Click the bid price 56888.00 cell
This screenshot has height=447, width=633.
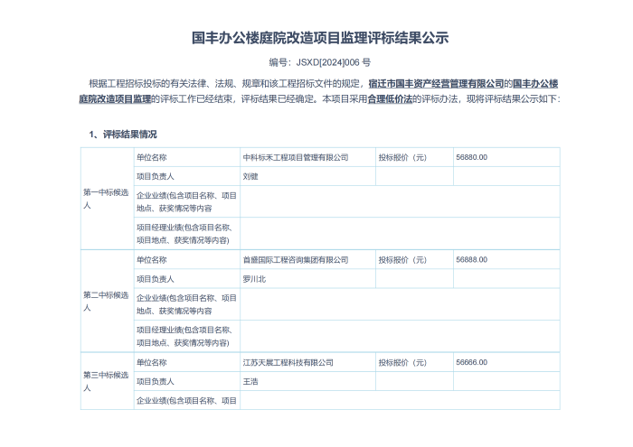[x=506, y=260]
